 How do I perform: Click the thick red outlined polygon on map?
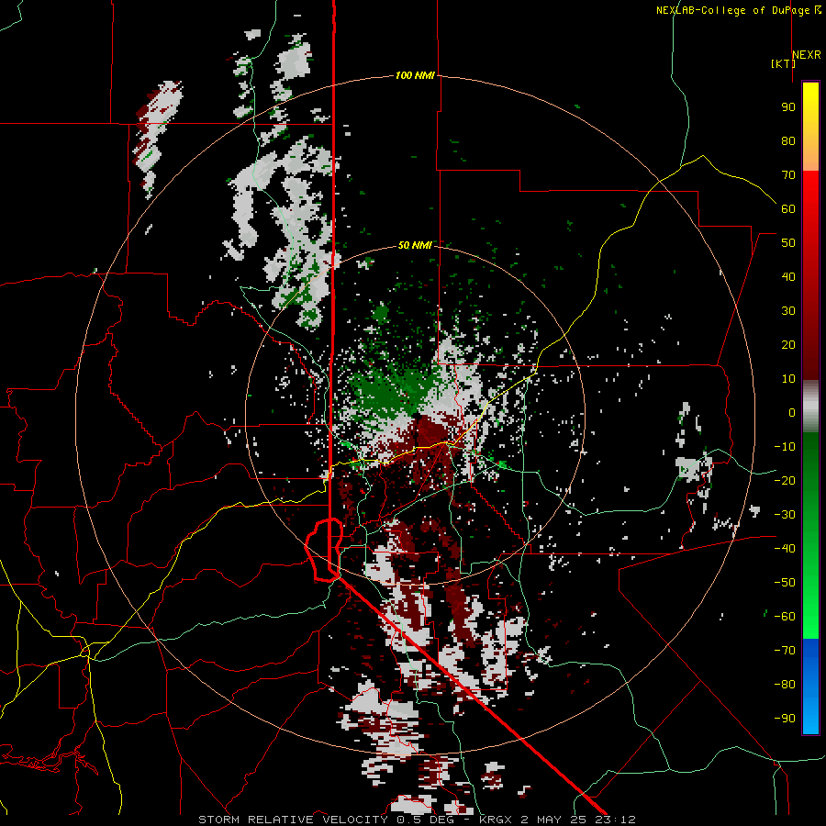[x=324, y=550]
